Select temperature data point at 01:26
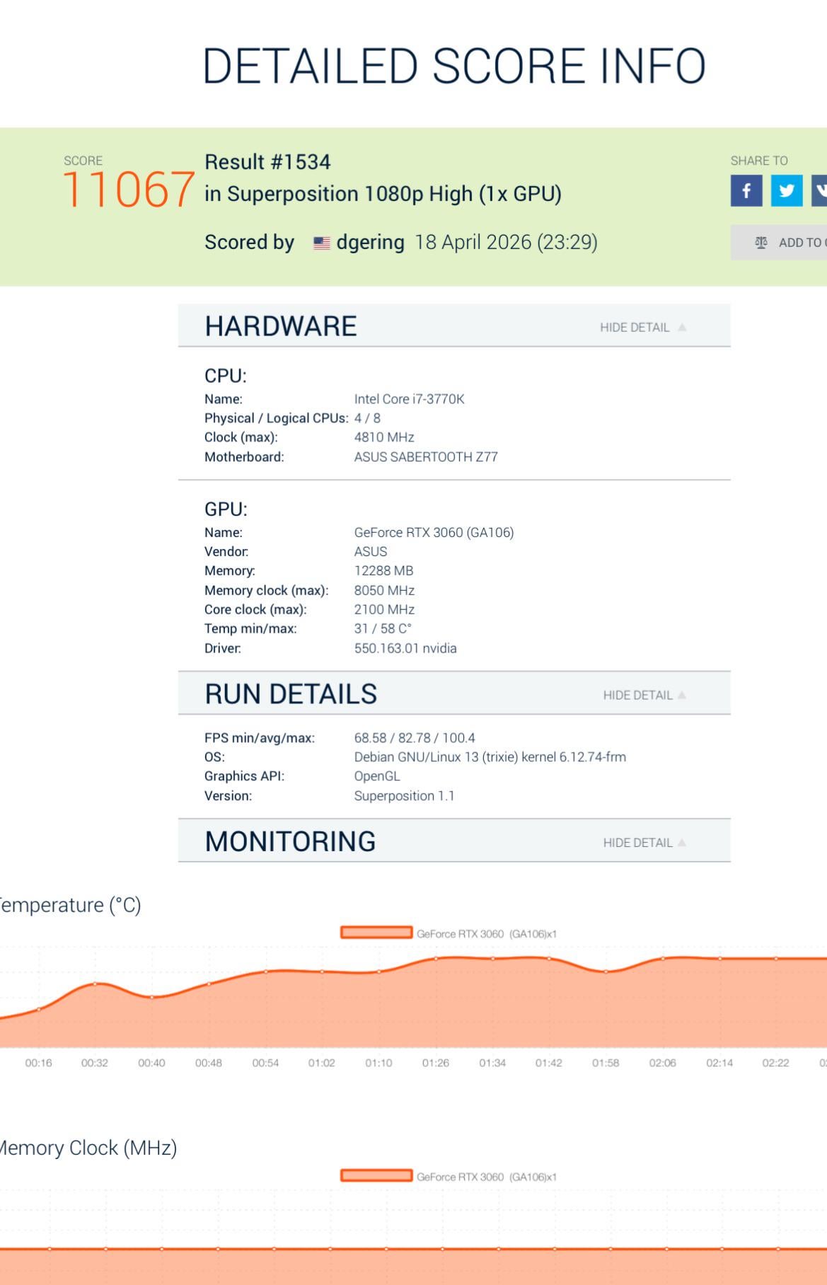Viewport: 827px width, 1285px height. point(436,958)
